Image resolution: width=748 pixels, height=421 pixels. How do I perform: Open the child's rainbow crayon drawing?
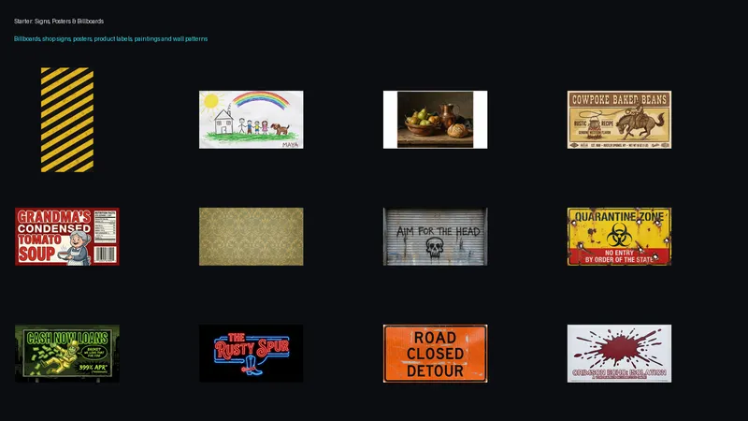pos(251,120)
